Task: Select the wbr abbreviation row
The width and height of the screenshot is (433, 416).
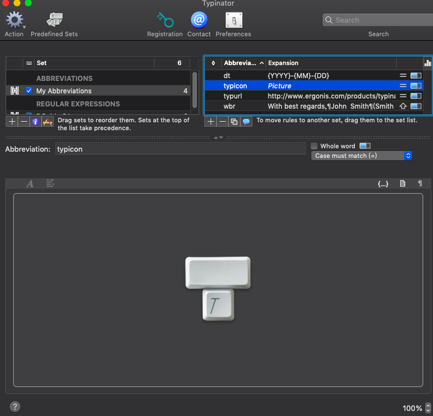Action: 314,106
